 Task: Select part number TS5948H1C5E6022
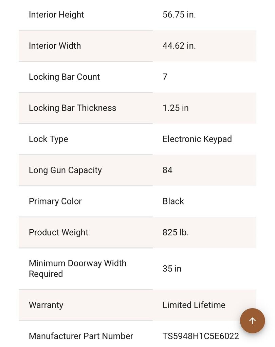click(x=201, y=336)
